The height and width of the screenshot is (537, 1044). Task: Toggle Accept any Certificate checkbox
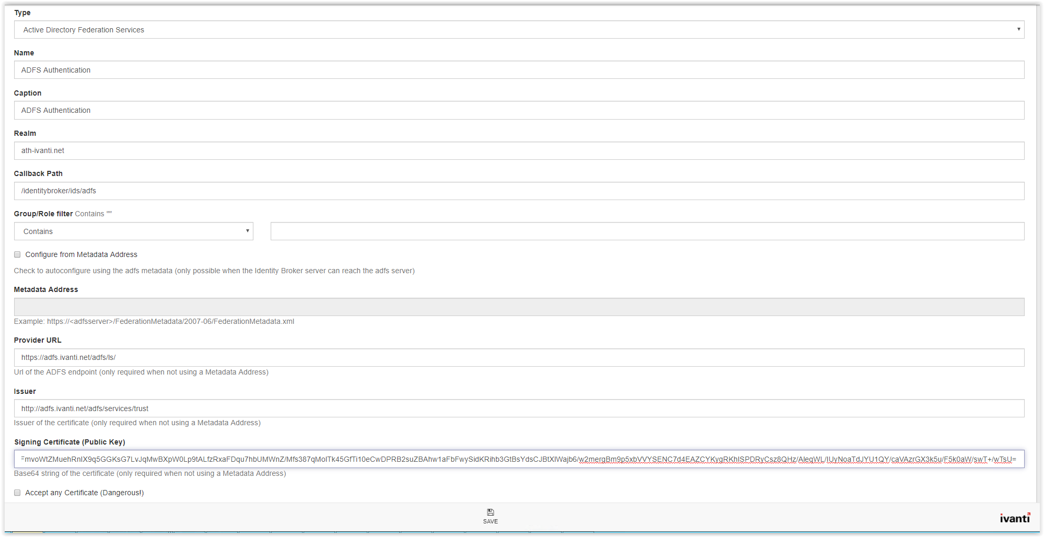tap(17, 493)
